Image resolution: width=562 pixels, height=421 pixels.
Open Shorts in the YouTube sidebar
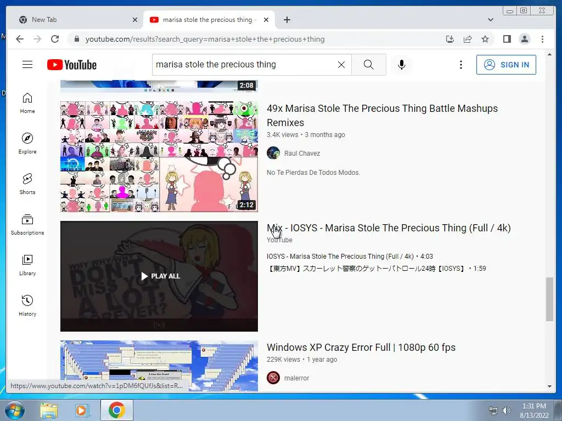tap(27, 184)
